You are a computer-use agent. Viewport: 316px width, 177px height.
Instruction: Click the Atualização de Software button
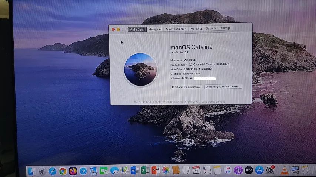point(223,87)
